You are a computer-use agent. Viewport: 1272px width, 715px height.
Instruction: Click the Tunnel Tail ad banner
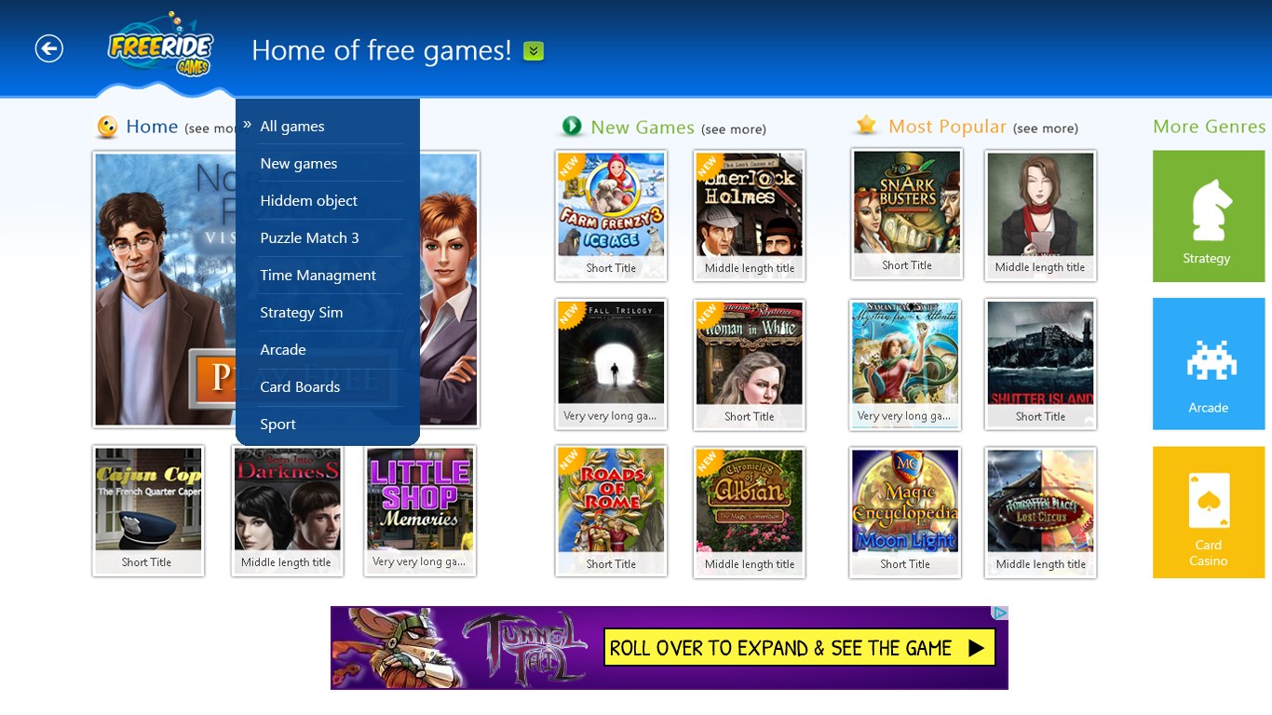coord(669,647)
